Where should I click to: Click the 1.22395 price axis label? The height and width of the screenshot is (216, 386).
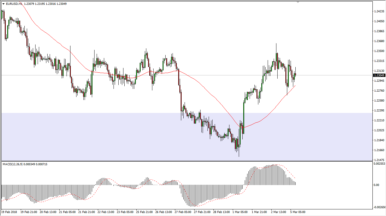(379, 111)
